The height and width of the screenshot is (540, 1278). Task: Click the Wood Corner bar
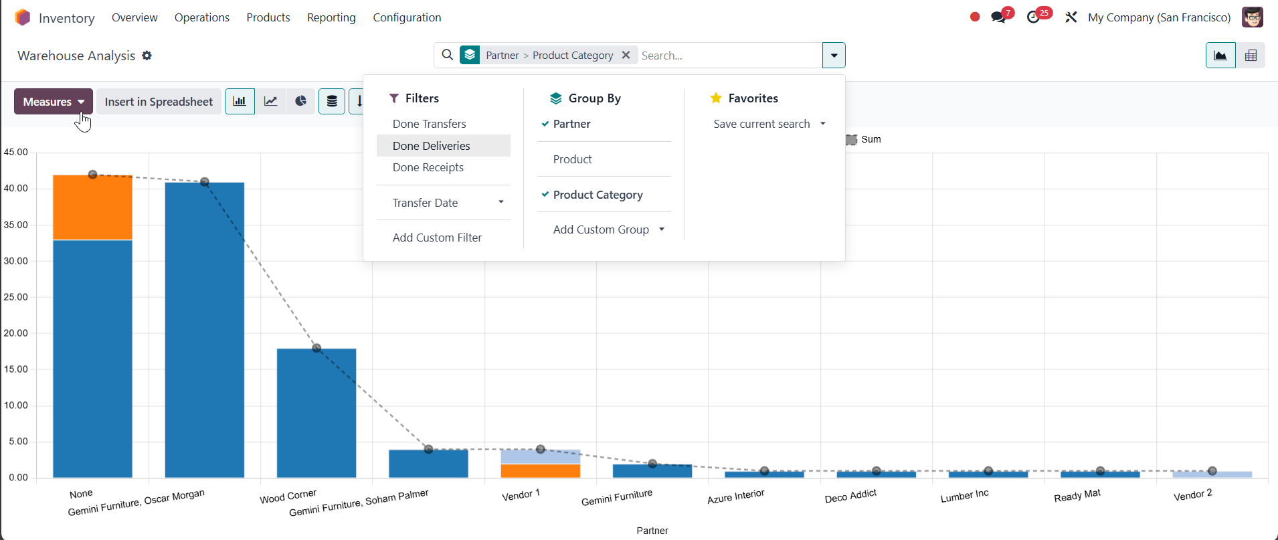(316, 413)
